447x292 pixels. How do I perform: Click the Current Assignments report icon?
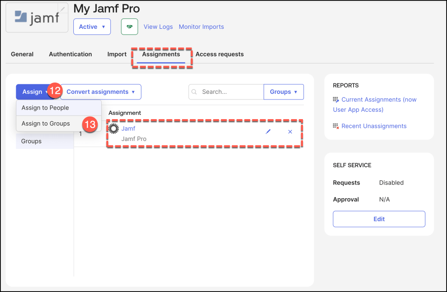[336, 100]
